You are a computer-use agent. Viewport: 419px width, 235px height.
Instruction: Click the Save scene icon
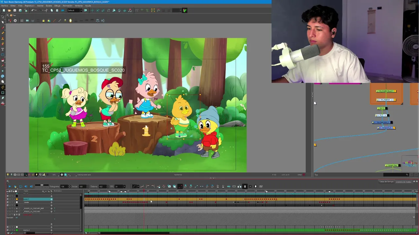pyautogui.click(x=14, y=10)
